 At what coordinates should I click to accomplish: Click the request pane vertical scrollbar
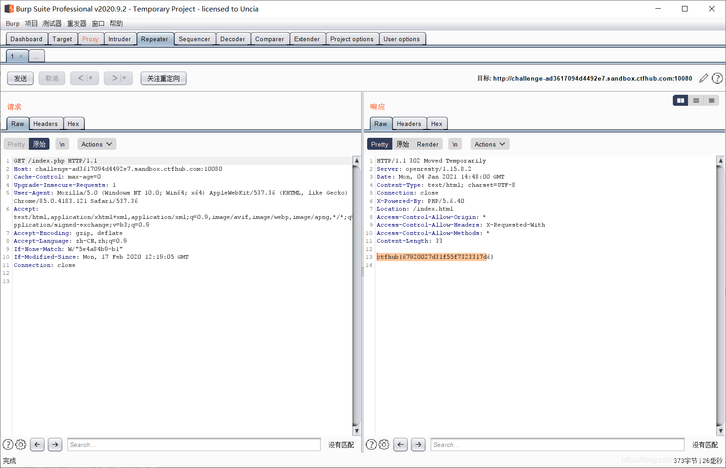pyautogui.click(x=357, y=296)
